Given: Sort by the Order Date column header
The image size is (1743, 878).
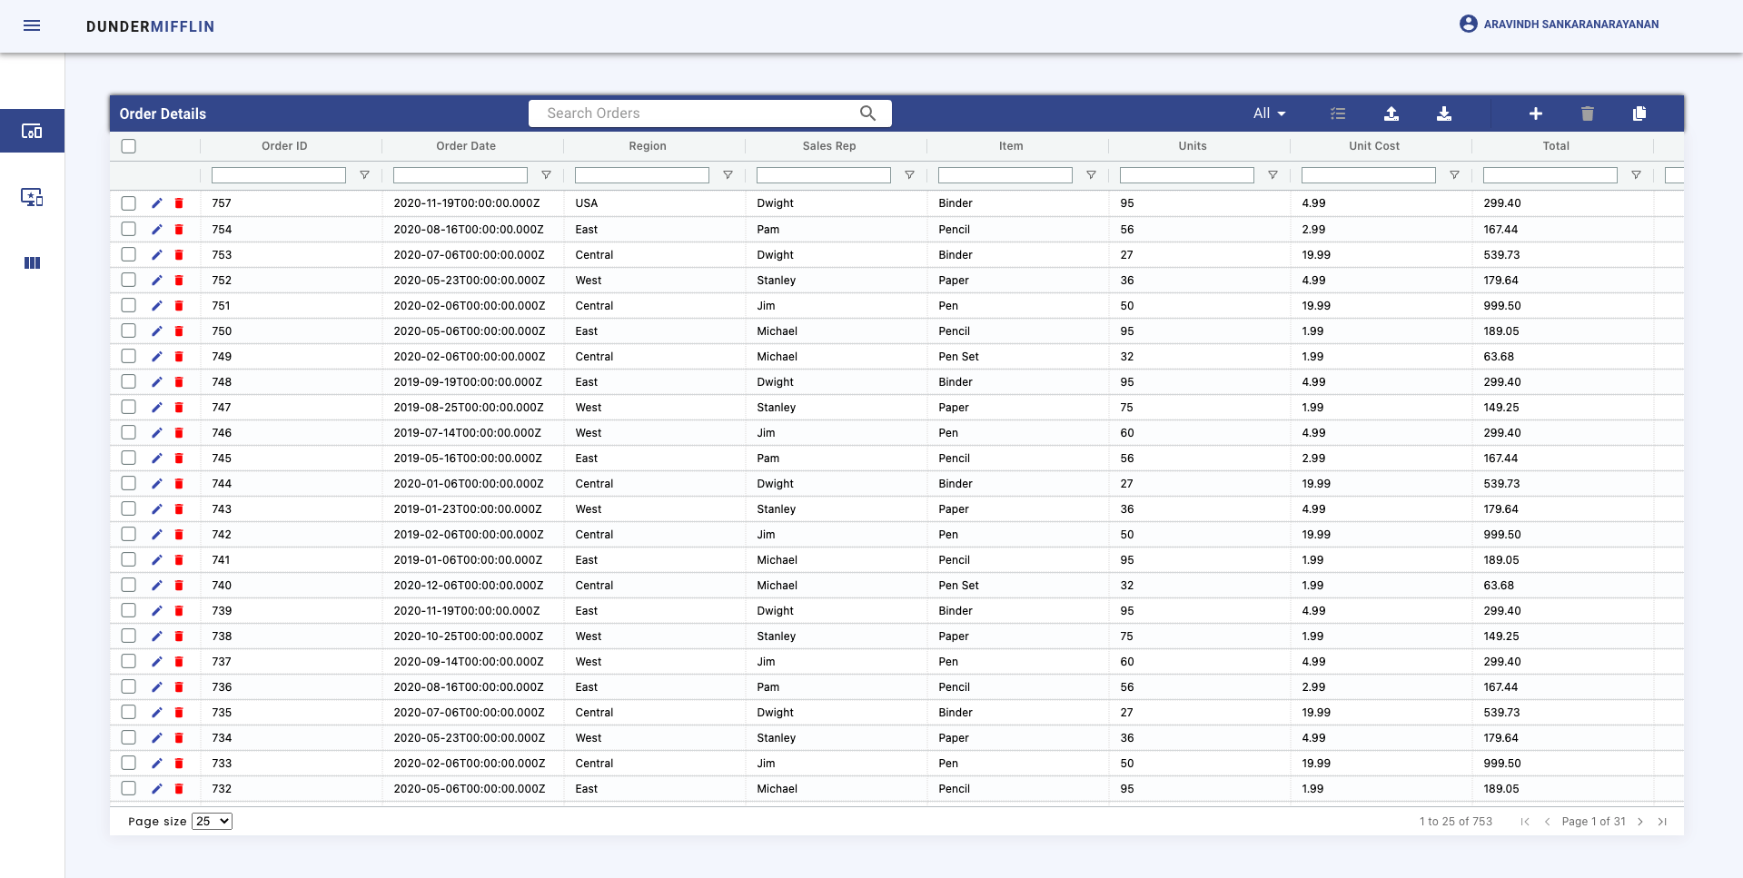Looking at the screenshot, I should 466,146.
